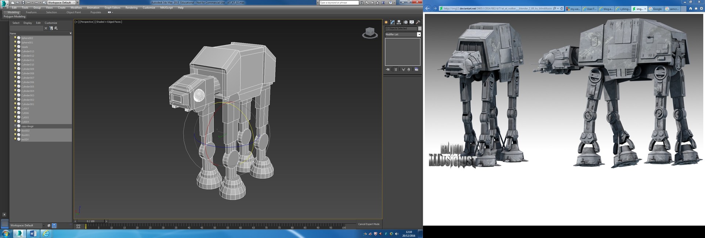Expand the Workspace: Default dropdown at top

pos(73,3)
